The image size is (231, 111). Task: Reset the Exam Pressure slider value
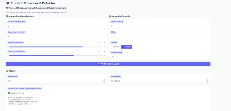click(x=104, y=51)
